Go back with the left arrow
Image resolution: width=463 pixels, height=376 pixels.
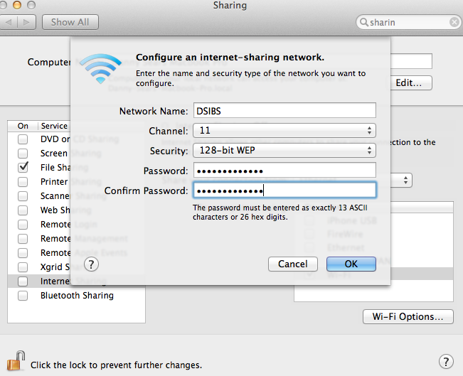tap(9, 22)
